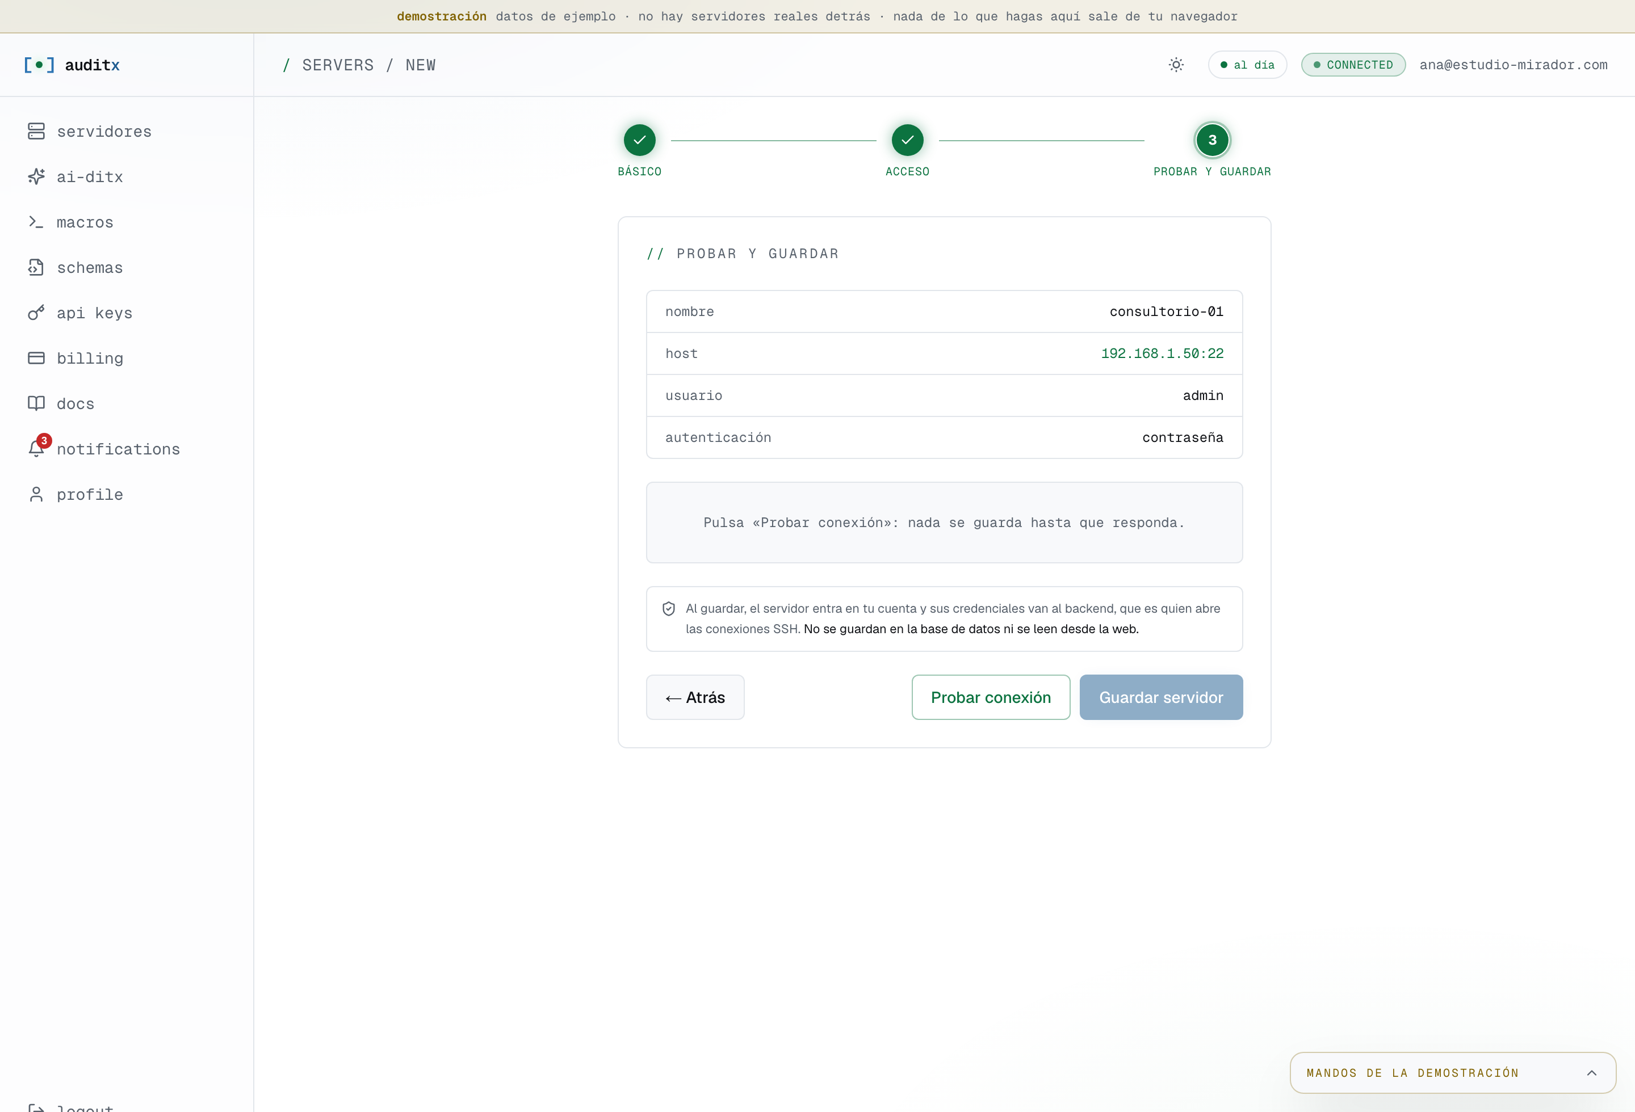1635x1112 pixels.
Task: Open the billing menu label
Action: coord(90,359)
